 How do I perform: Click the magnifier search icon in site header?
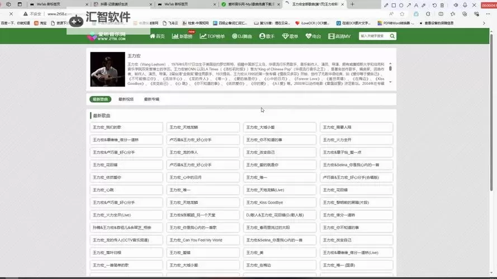392,36
